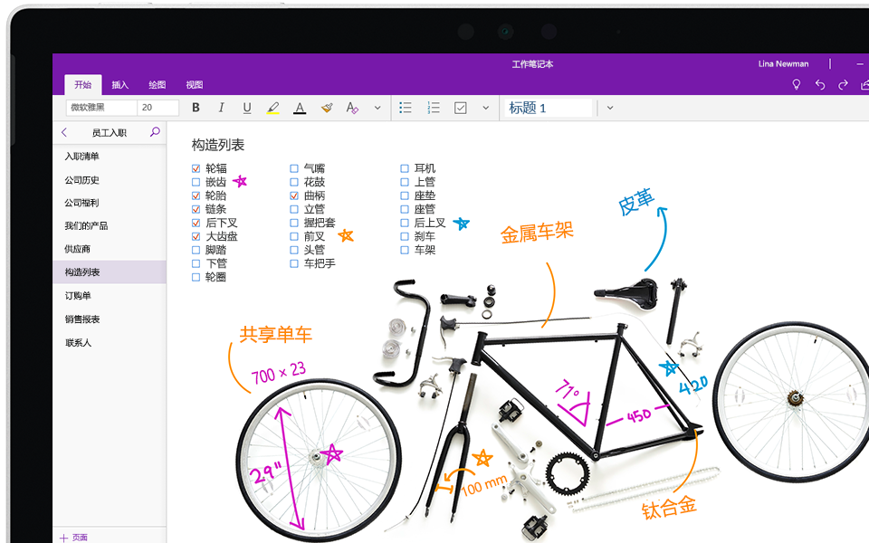
Task: Check the 轮圈 checkbox
Action: pyautogui.click(x=196, y=277)
